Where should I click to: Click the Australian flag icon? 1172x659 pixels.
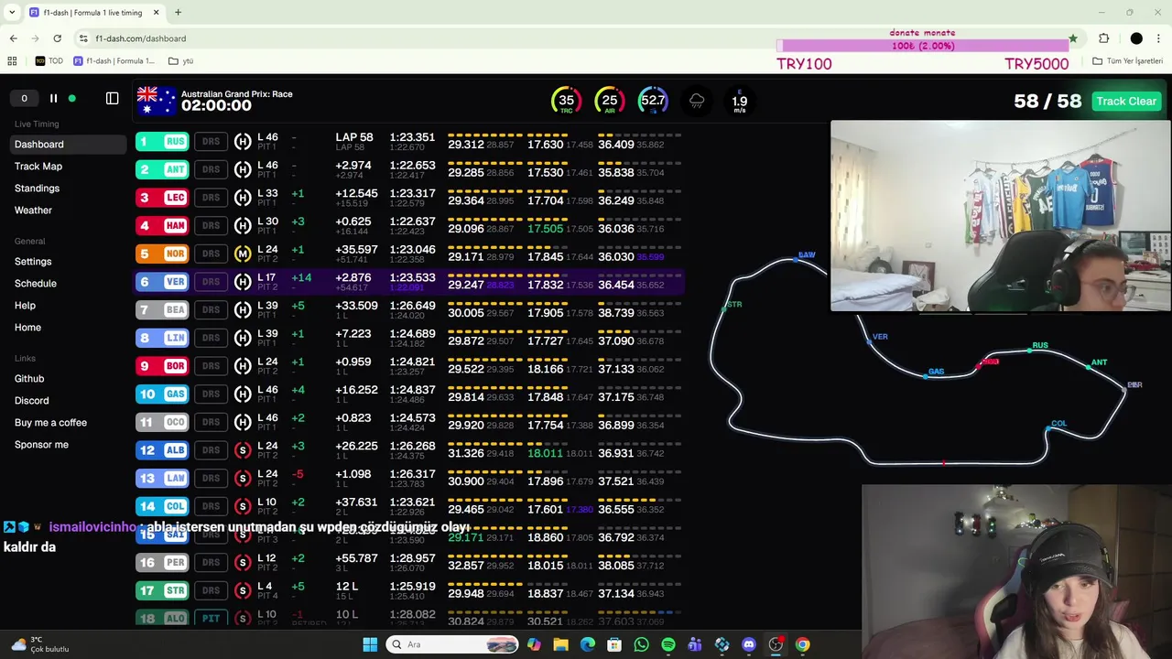[x=156, y=101]
